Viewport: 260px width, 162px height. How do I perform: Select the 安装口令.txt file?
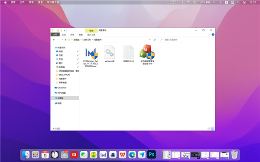point(129,54)
